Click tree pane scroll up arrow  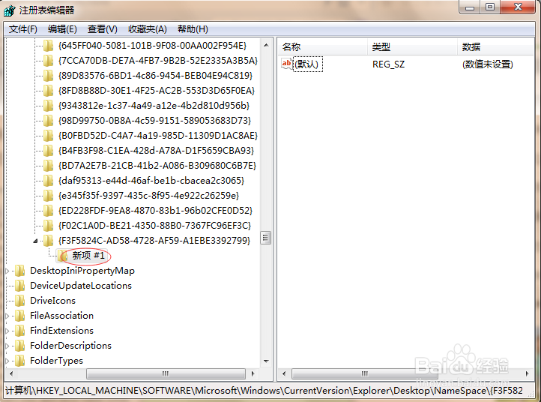[x=266, y=45]
